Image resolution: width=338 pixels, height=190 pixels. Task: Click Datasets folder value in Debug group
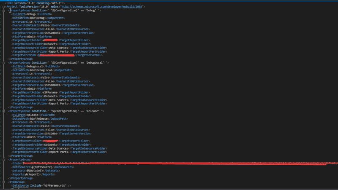[x=51, y=44]
